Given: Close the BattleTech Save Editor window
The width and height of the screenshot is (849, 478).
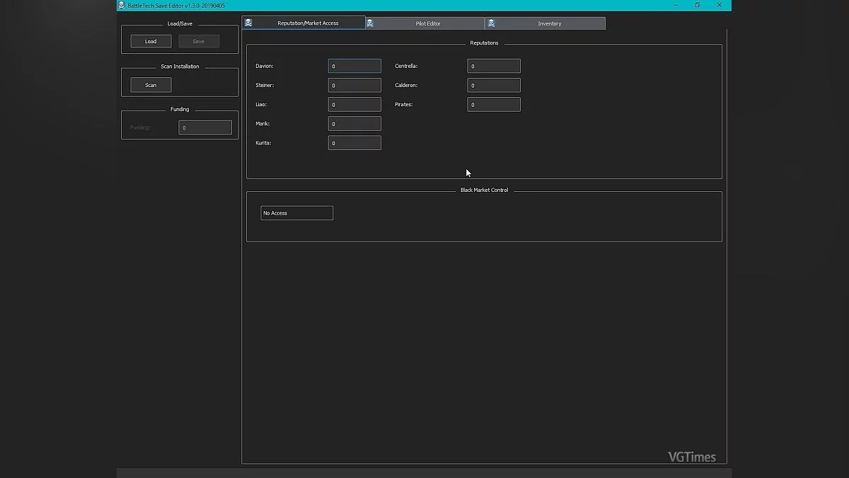Looking at the screenshot, I should pos(720,6).
